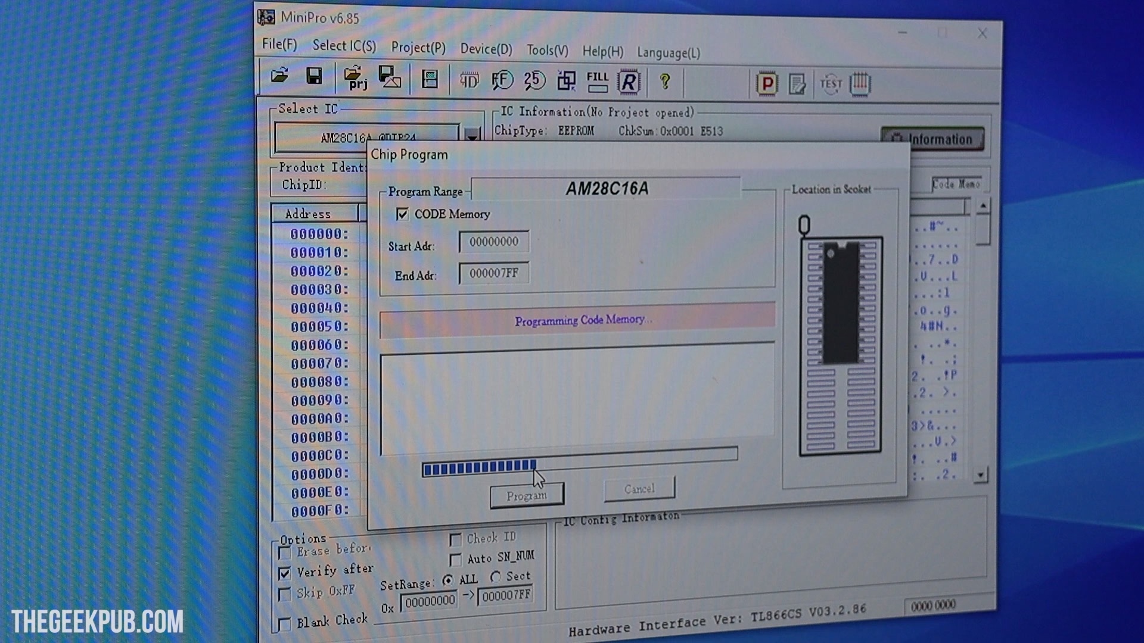
Task: Click the chip copy toolbar icon
Action: [x=566, y=81]
